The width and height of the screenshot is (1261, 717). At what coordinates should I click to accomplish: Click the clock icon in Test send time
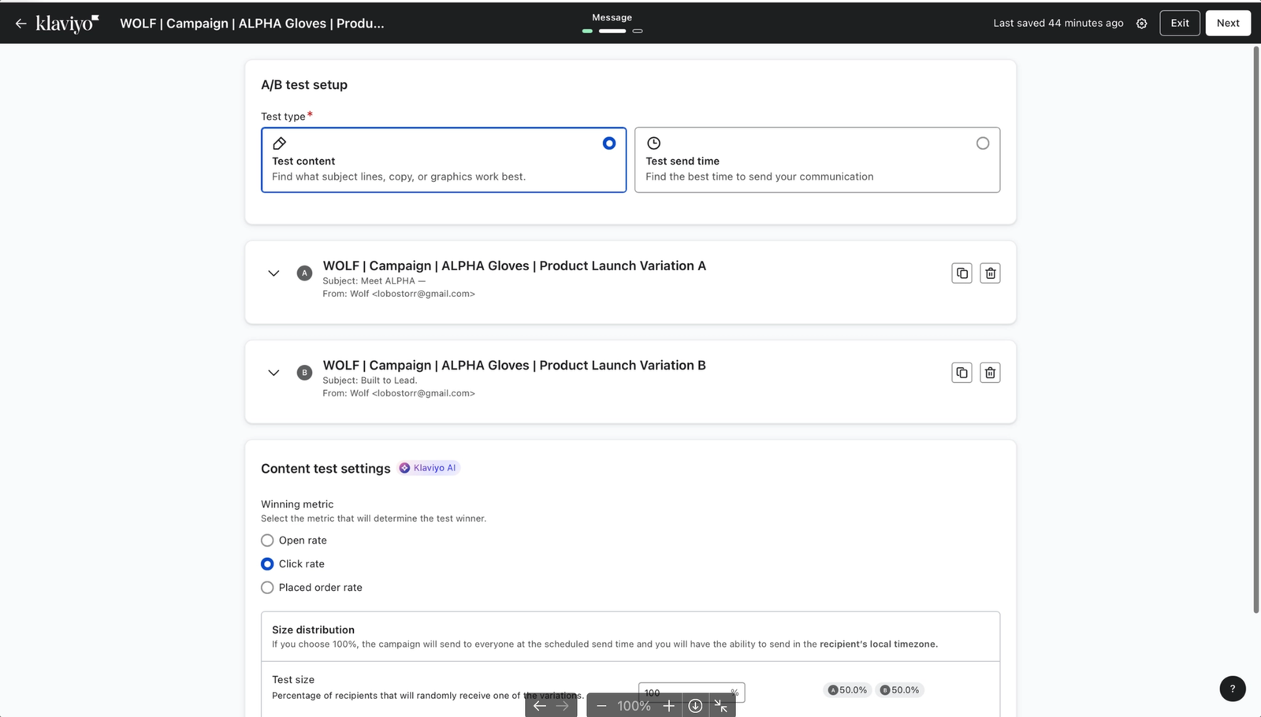tap(653, 143)
